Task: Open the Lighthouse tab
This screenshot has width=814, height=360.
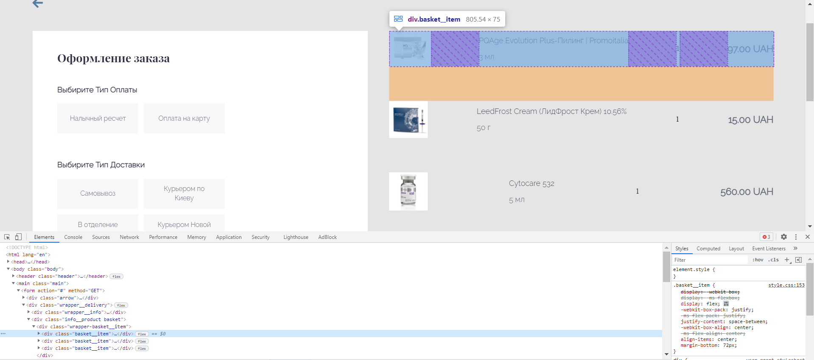Action: coord(296,237)
